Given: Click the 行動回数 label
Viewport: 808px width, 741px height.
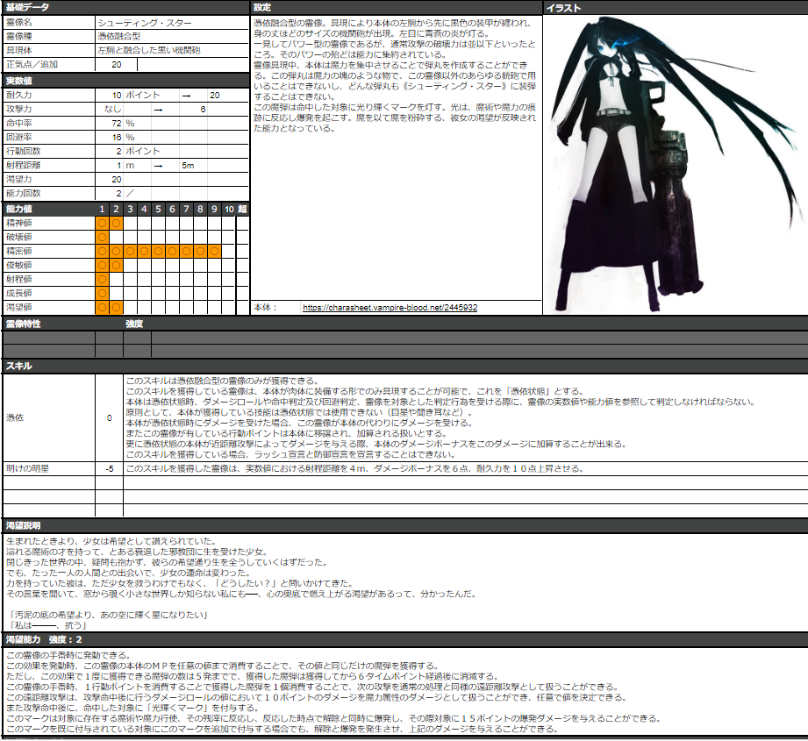Looking at the screenshot, I should point(23,151).
